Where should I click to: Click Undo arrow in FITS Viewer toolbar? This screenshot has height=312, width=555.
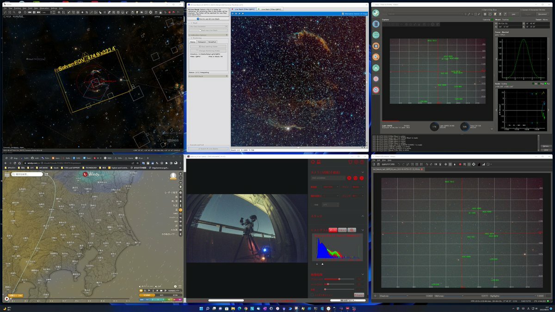point(399,164)
